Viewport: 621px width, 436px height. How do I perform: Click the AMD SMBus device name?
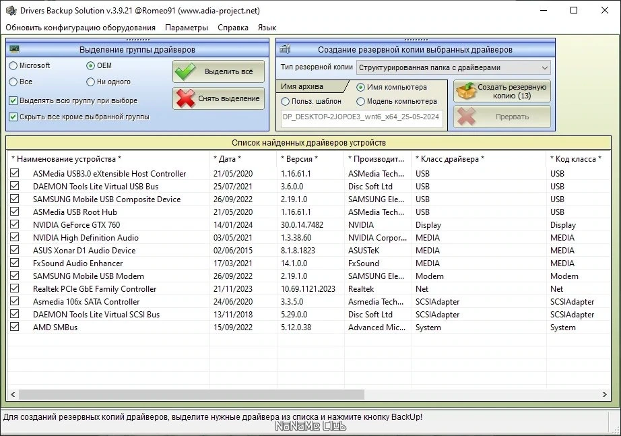[x=55, y=328]
